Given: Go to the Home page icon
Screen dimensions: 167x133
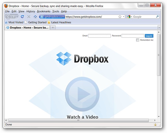Looking at the screenshot, I should click(35, 17).
